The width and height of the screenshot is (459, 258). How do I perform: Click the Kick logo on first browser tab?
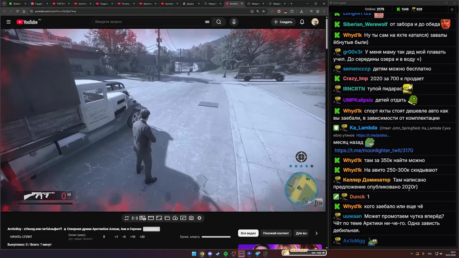10,4
